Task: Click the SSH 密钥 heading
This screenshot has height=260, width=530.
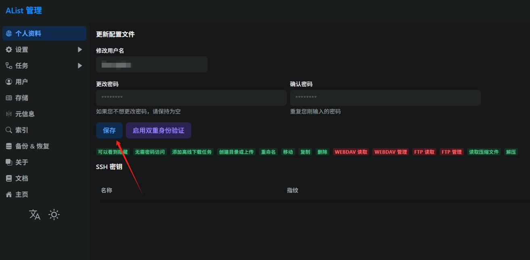Action: click(109, 167)
